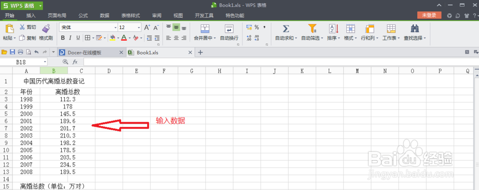Toggle italic formatting I
Viewport: 479px width, 190px height.
tap(70, 38)
